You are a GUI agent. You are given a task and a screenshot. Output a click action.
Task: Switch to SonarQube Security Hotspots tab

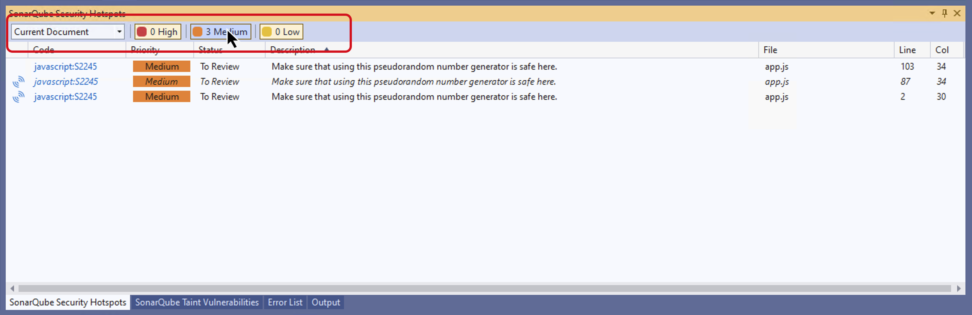click(68, 302)
